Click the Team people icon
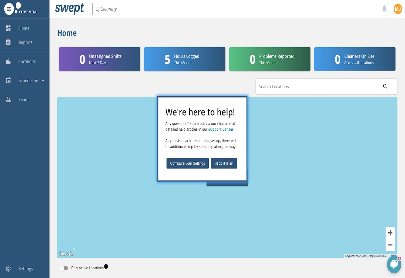Screen dimensions: 405x278 point(8,100)
